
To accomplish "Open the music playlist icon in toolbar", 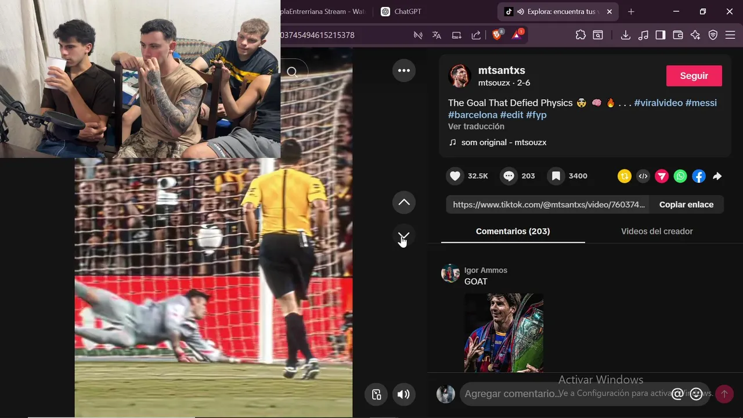I will [643, 35].
